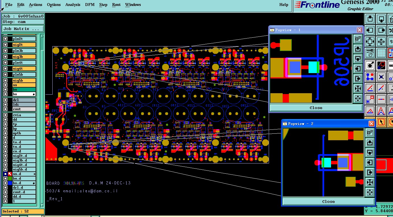The height and width of the screenshot is (217, 393).
Task: Click the zoom-to-fit four-arrows icon
Action: pos(370,41)
